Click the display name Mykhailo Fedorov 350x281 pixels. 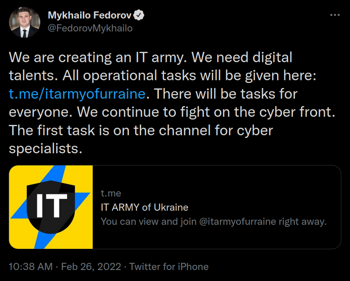click(x=89, y=16)
